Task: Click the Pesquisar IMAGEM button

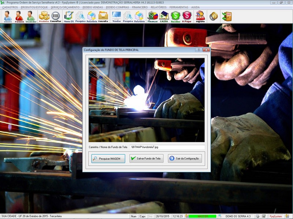Action: pyautogui.click(x=108, y=158)
